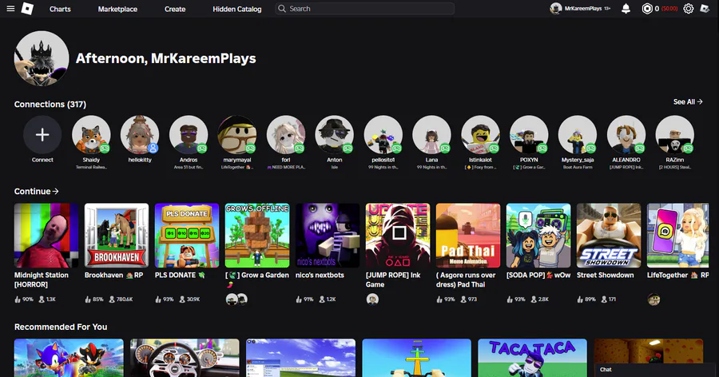Click the 'nico's nextbots' game title
Image resolution: width=719 pixels, height=377 pixels.
point(320,276)
